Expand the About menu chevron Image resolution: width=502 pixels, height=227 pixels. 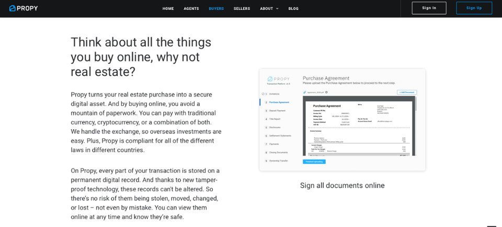coord(277,9)
